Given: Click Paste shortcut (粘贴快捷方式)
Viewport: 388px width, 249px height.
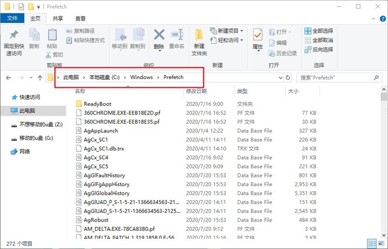Looking at the screenshot, I should [x=86, y=40].
